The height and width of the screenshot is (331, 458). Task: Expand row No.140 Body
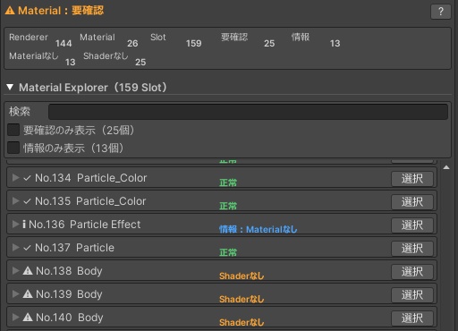click(x=15, y=318)
